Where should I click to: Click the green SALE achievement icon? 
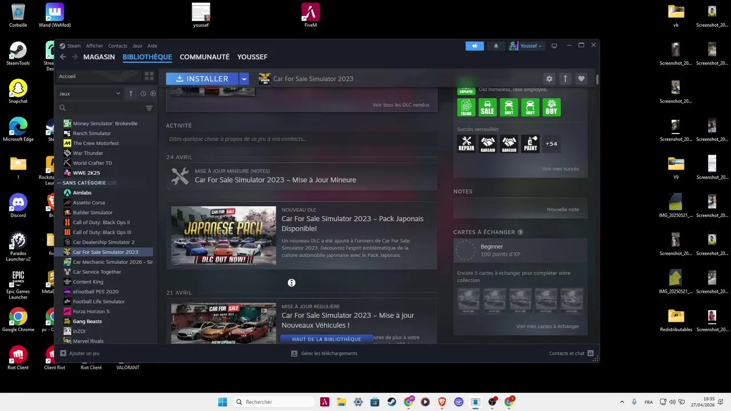[x=488, y=107]
